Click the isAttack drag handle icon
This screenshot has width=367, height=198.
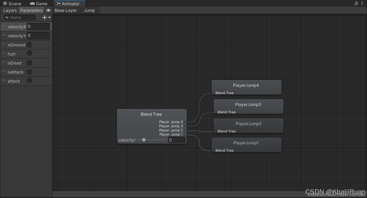(4, 71)
